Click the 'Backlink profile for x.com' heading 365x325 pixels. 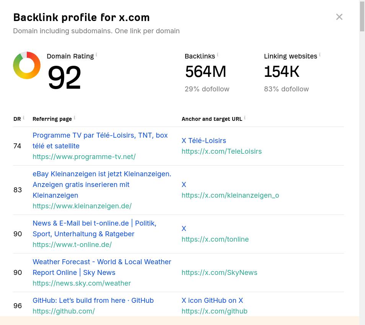(81, 18)
